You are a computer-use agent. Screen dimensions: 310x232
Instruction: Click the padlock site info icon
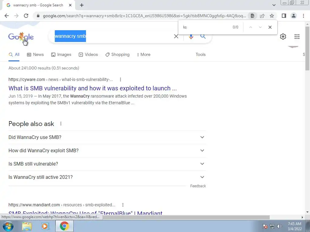[x=38, y=16]
